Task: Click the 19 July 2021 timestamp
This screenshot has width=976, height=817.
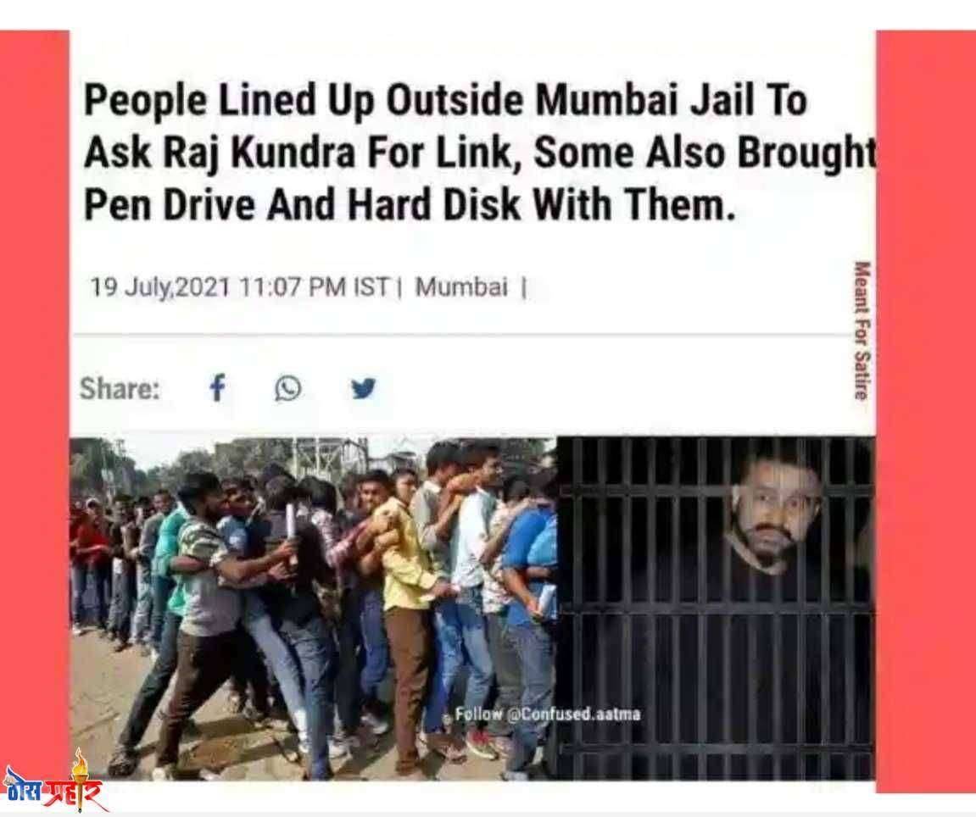Action: [x=240, y=287]
